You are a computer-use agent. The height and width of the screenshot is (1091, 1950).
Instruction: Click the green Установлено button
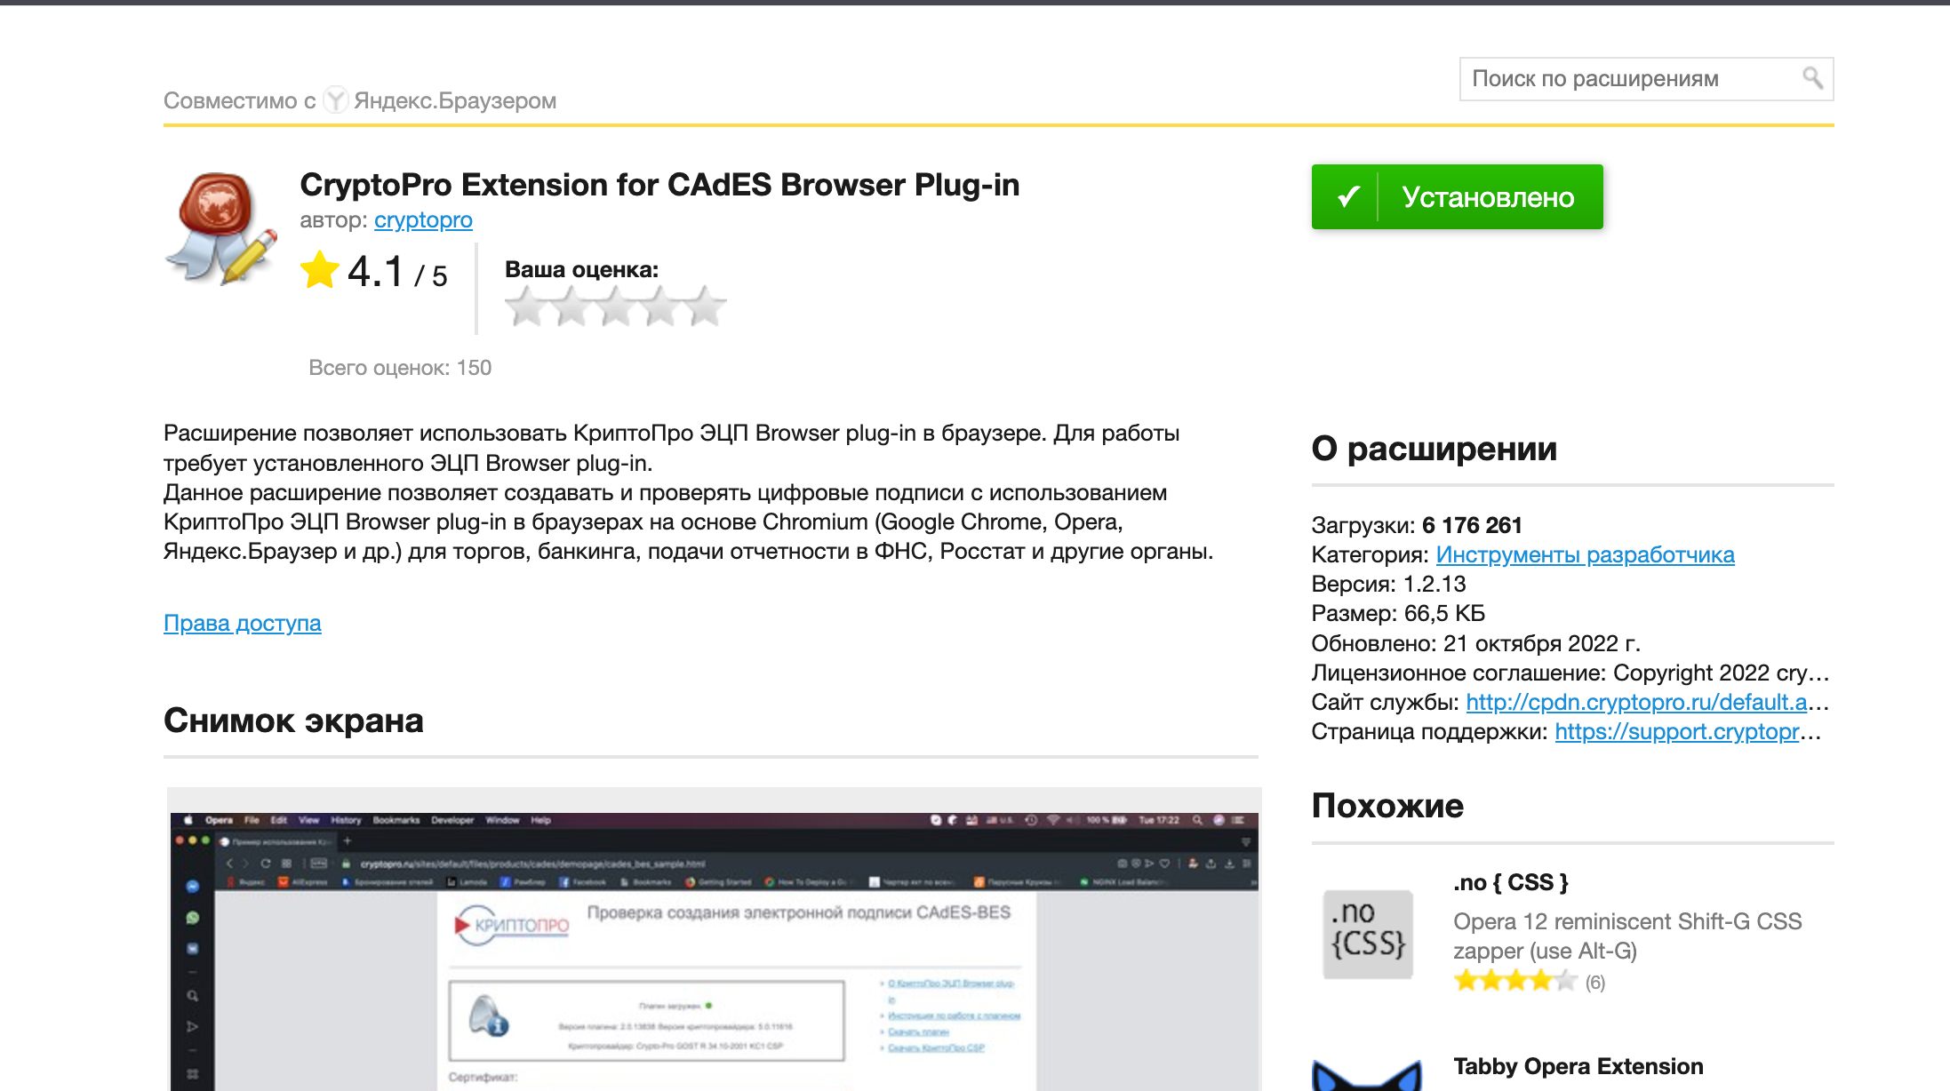click(1488, 196)
